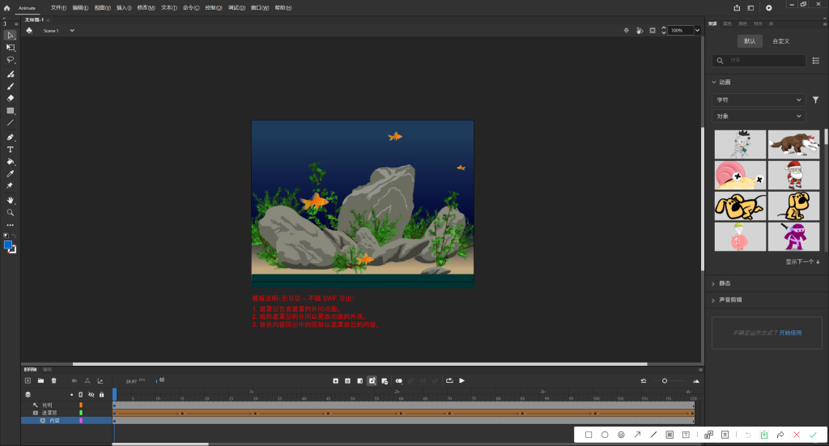Toggle the lock all layers padlock icon
Viewport: 829px width, 446px height.
pos(101,394)
